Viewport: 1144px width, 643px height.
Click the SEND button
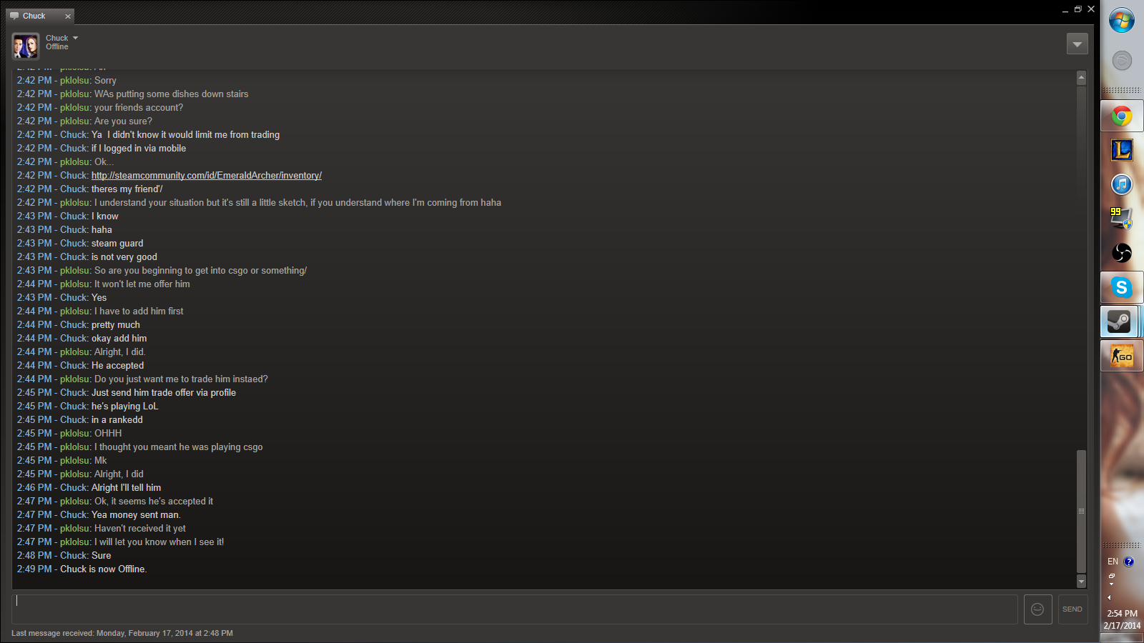point(1072,609)
